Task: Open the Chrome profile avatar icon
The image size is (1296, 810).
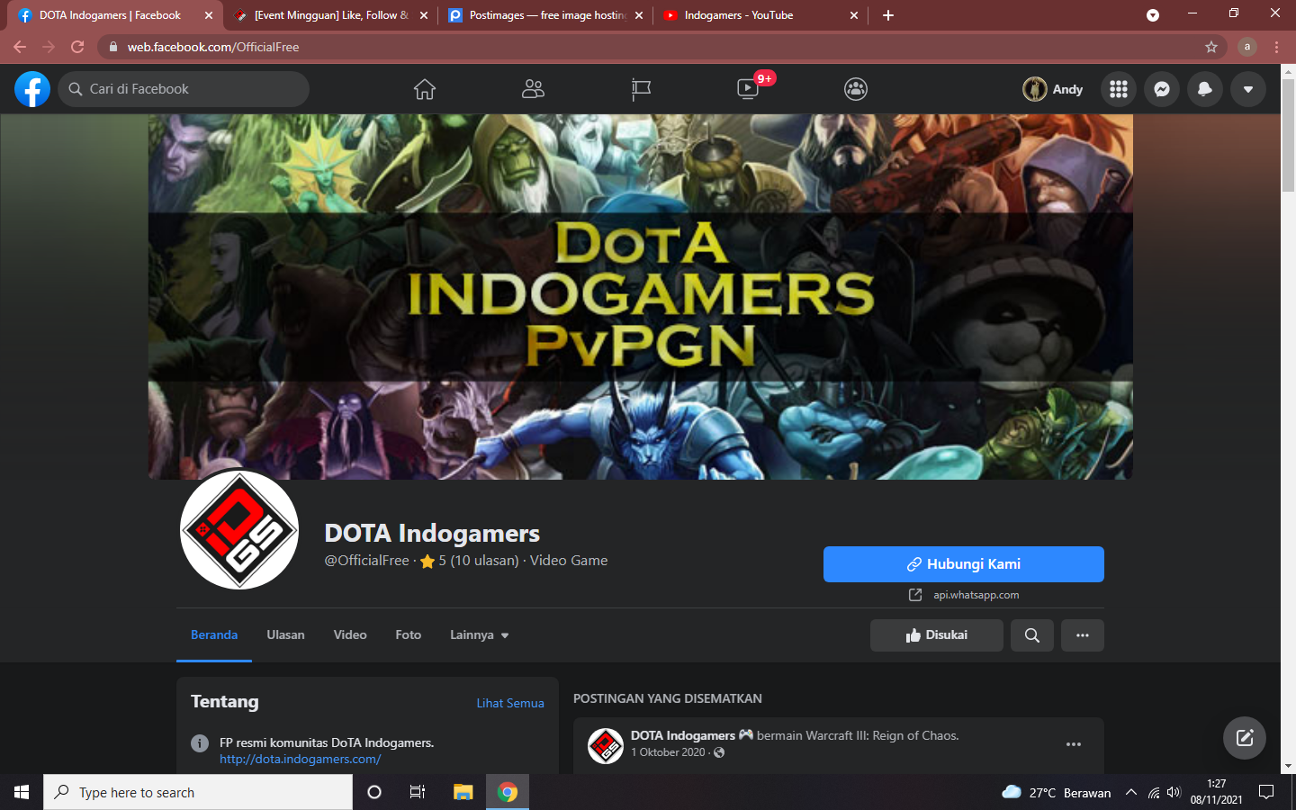Action: tap(1247, 47)
